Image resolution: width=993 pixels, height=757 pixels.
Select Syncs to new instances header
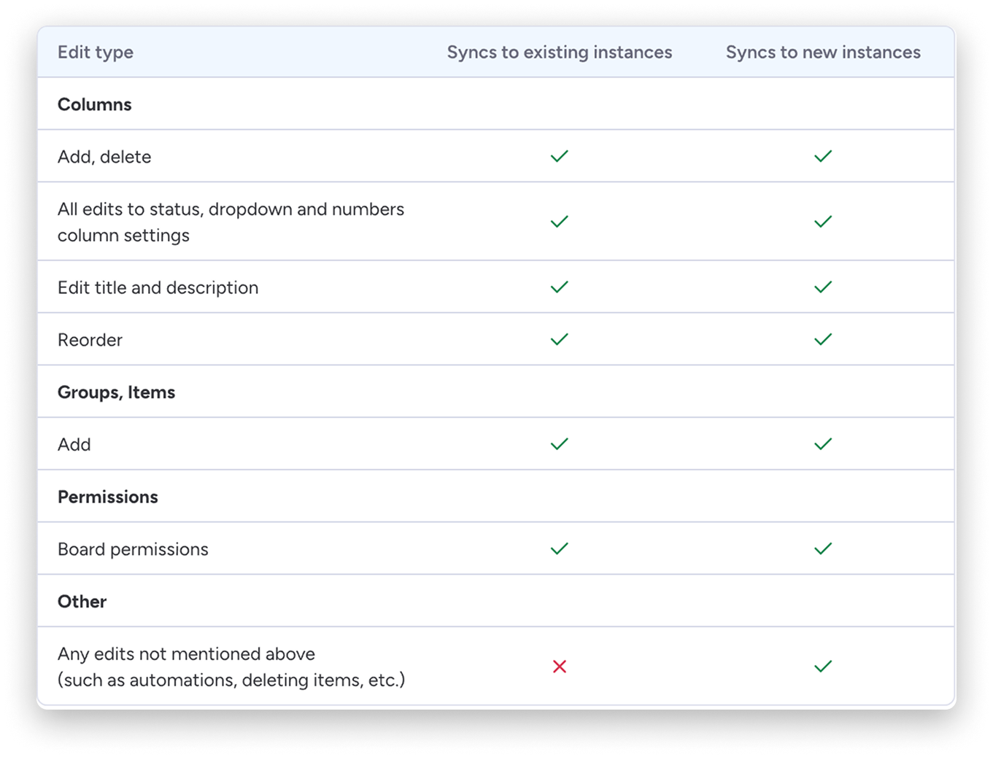coord(823,53)
